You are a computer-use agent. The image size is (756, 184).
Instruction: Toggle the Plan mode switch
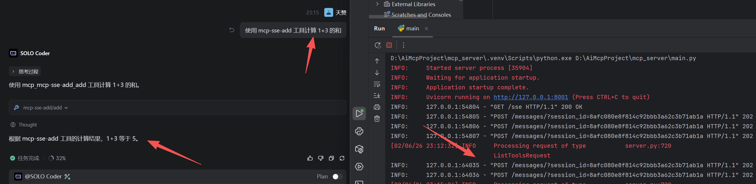click(x=338, y=177)
